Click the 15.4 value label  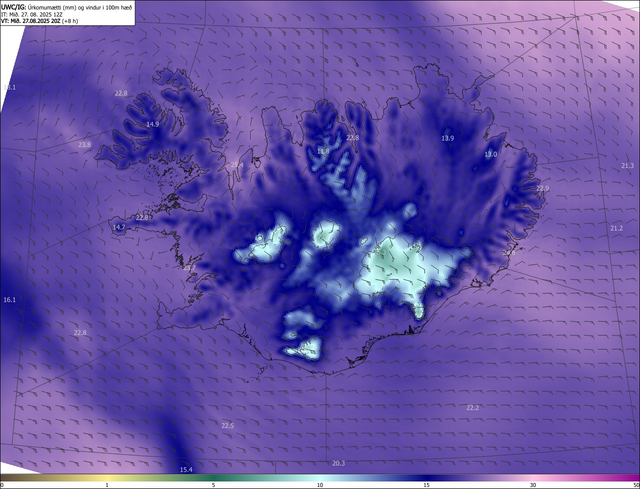tap(186, 469)
